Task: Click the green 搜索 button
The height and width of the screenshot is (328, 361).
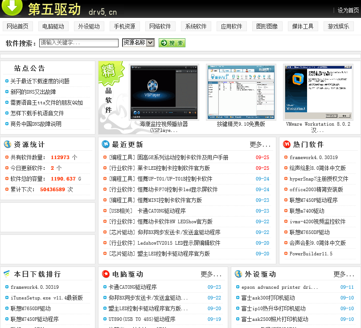Action: tap(172, 43)
